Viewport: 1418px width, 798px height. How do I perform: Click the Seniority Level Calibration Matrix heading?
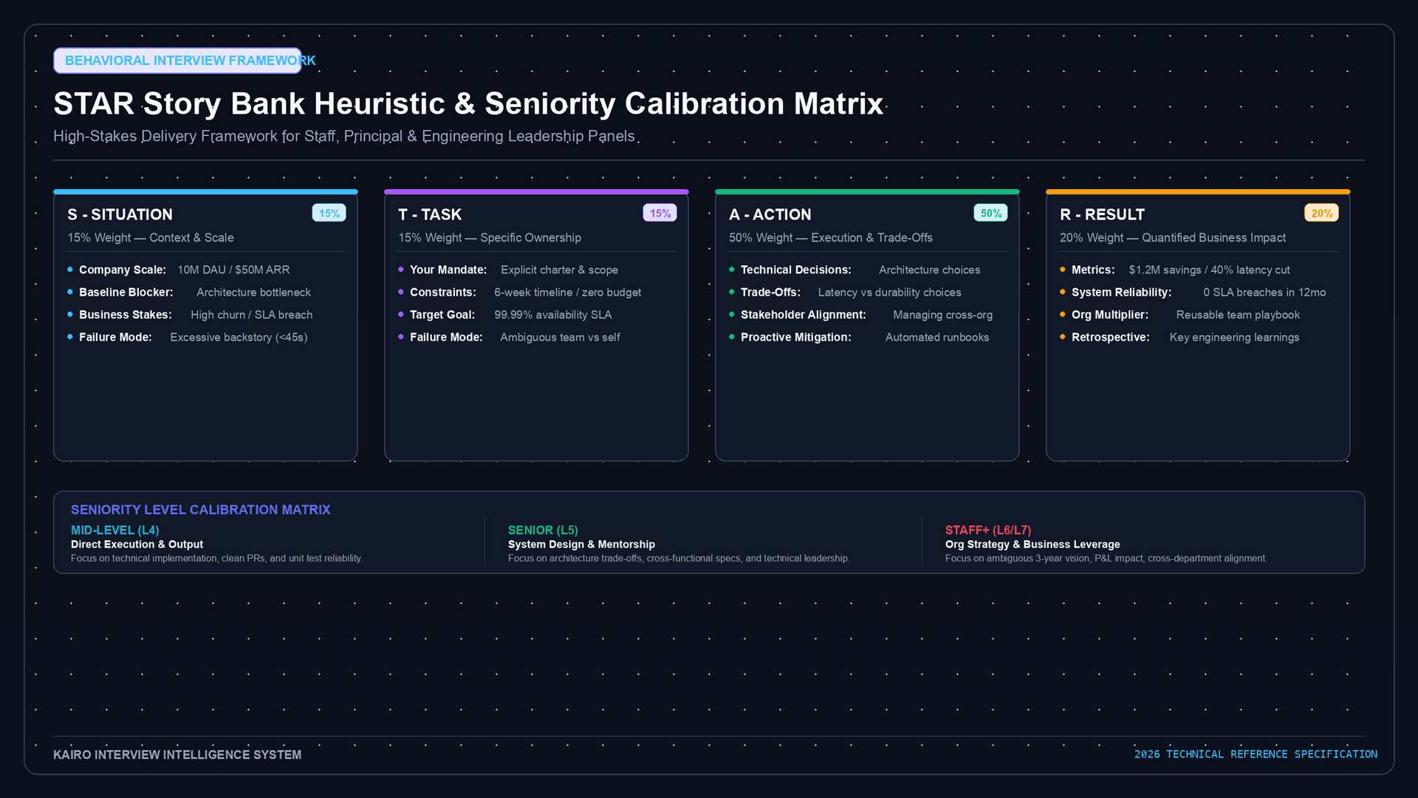click(x=201, y=510)
